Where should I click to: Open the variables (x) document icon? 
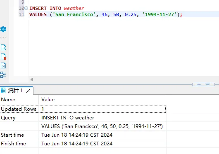pyautogui.click(x=3, y=65)
